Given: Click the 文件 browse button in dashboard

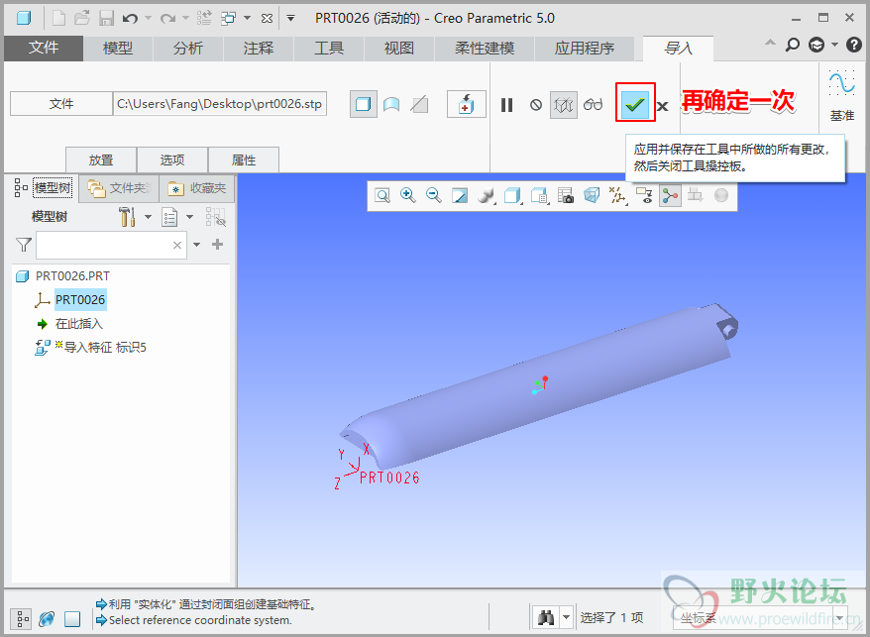Looking at the screenshot, I should pyautogui.click(x=61, y=104).
